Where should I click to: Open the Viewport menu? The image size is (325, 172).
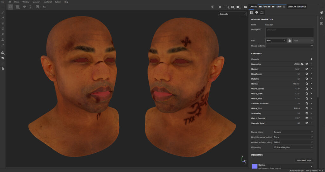tap(36, 2)
